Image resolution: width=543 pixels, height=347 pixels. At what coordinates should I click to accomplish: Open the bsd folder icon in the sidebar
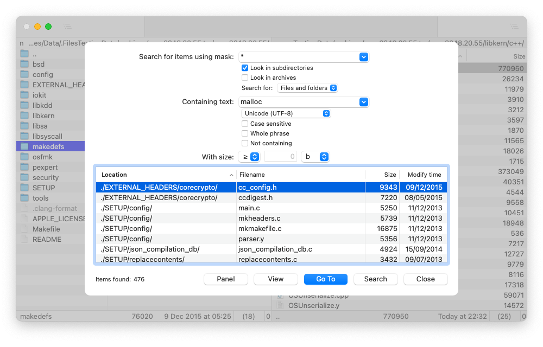coord(24,63)
